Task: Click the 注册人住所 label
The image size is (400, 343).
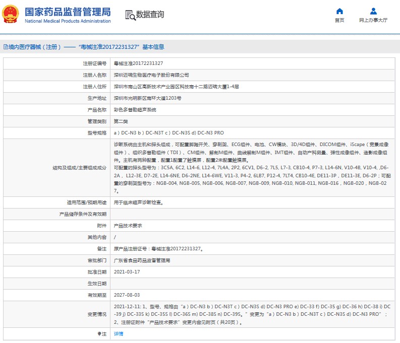Action: click(95, 87)
